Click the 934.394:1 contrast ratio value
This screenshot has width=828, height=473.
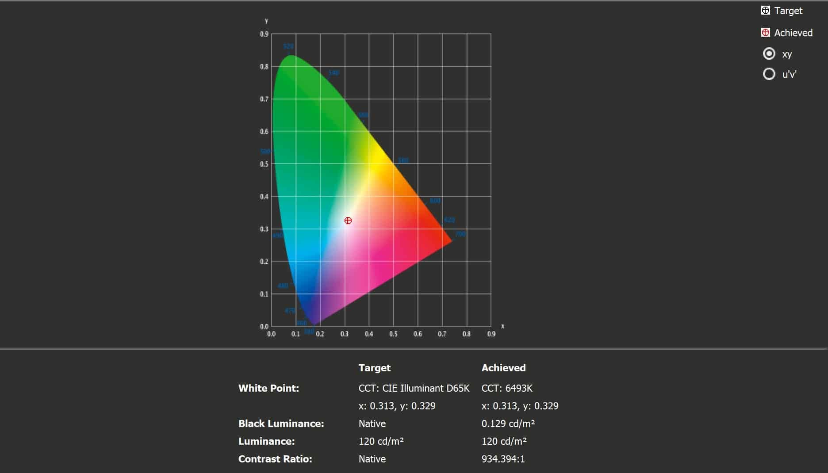pos(503,459)
